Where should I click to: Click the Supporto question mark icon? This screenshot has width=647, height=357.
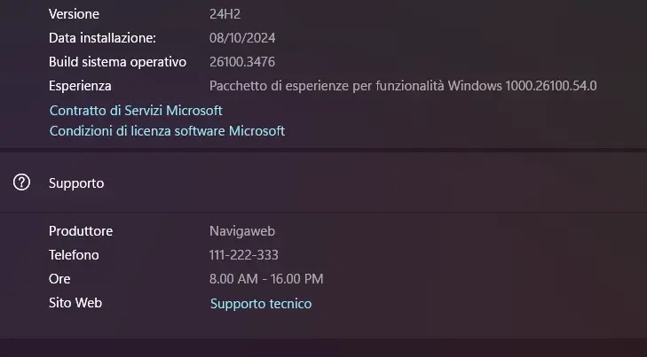click(x=22, y=182)
